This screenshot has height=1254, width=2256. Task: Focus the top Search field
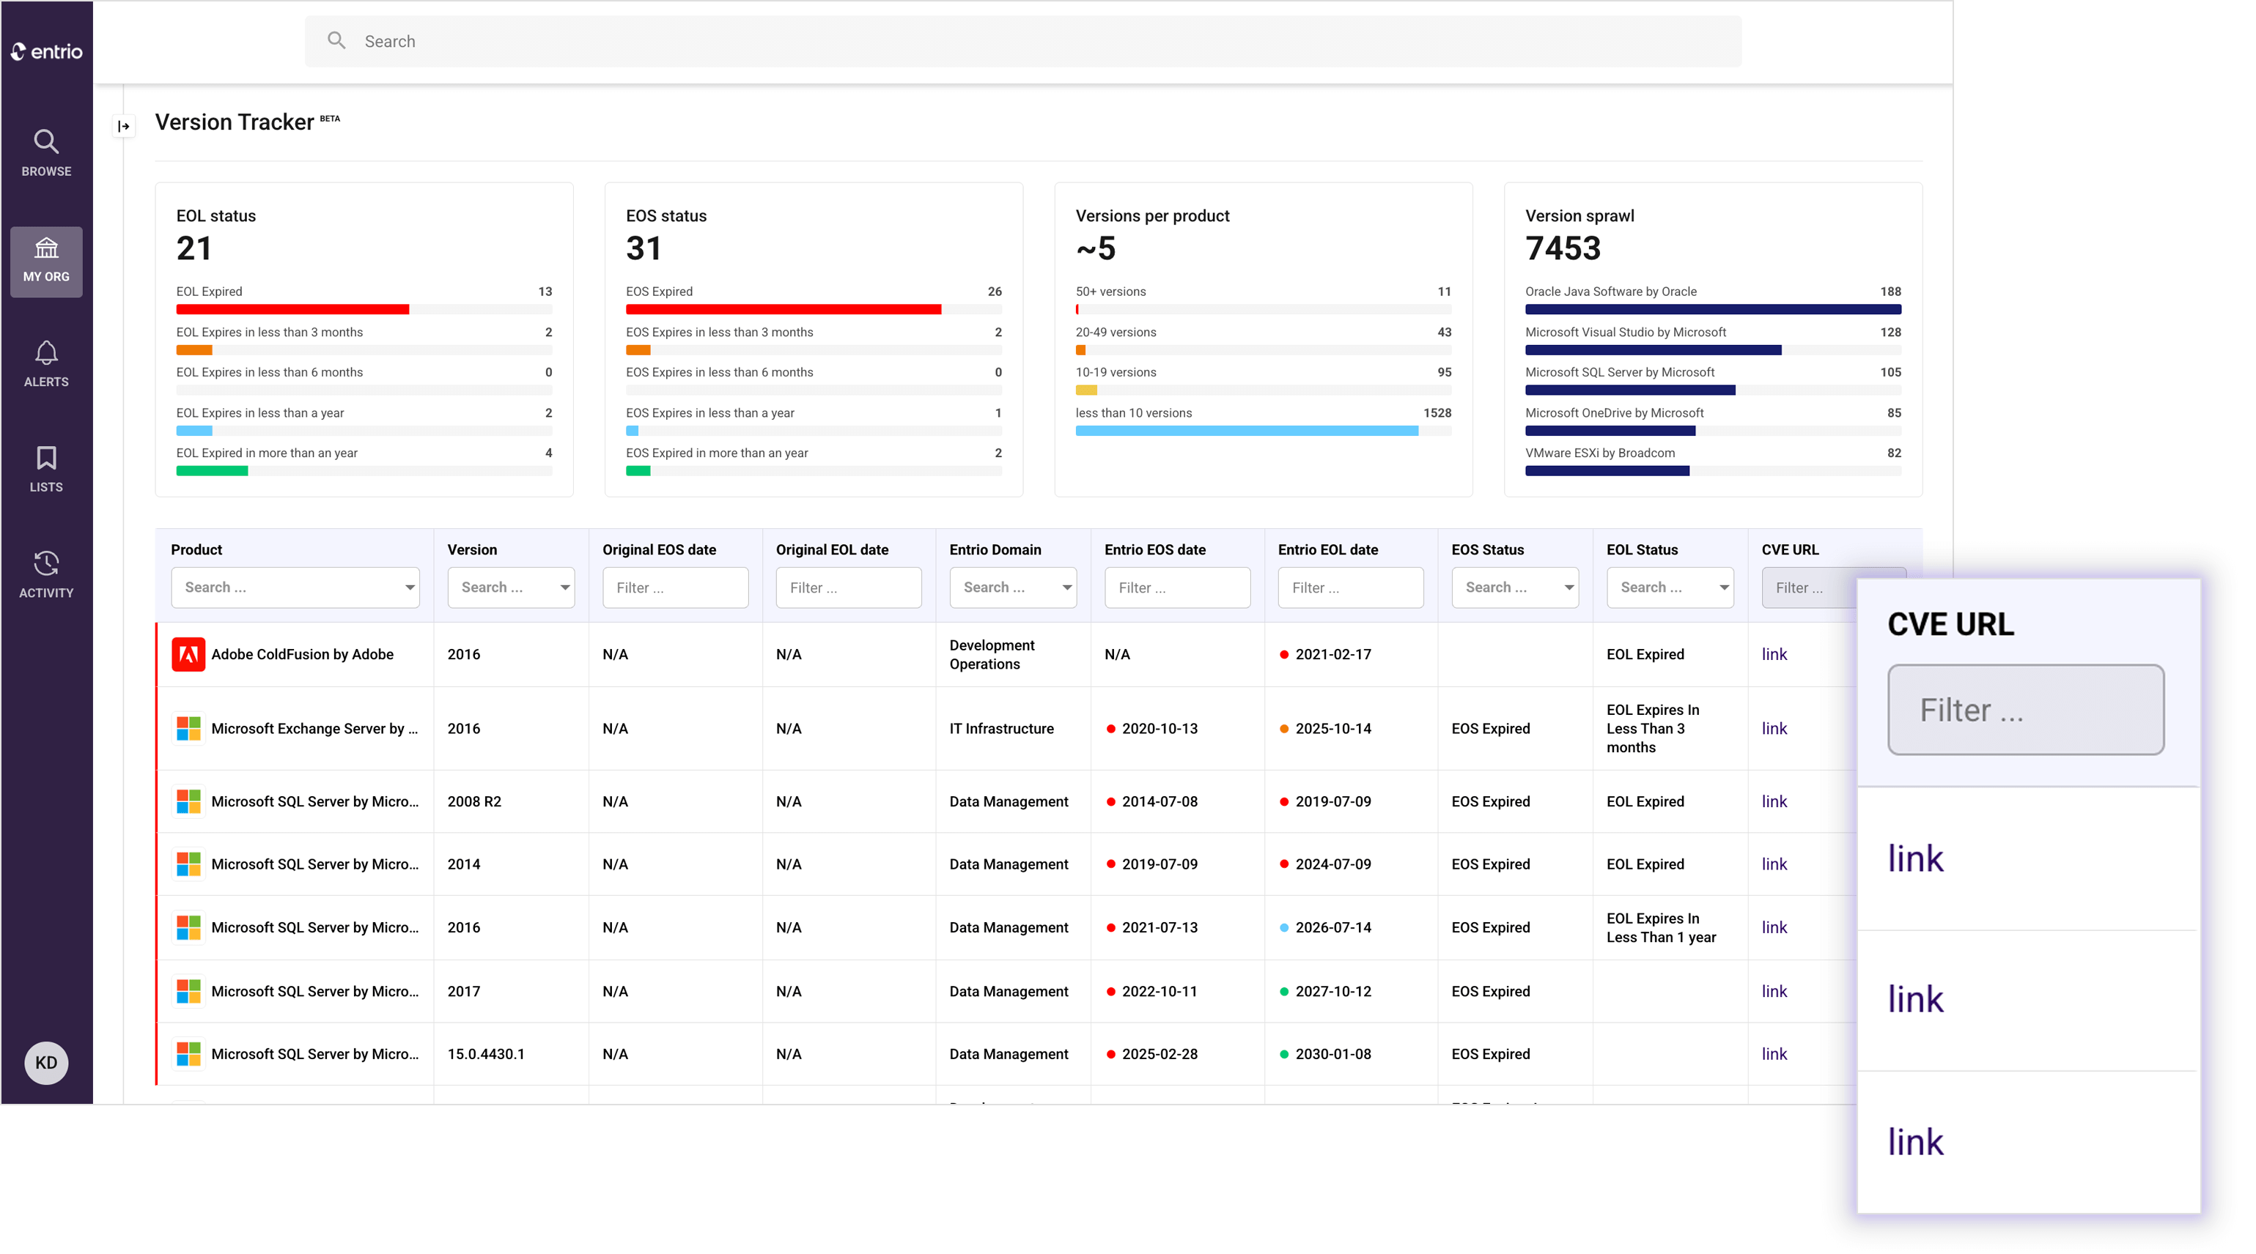(x=1022, y=41)
